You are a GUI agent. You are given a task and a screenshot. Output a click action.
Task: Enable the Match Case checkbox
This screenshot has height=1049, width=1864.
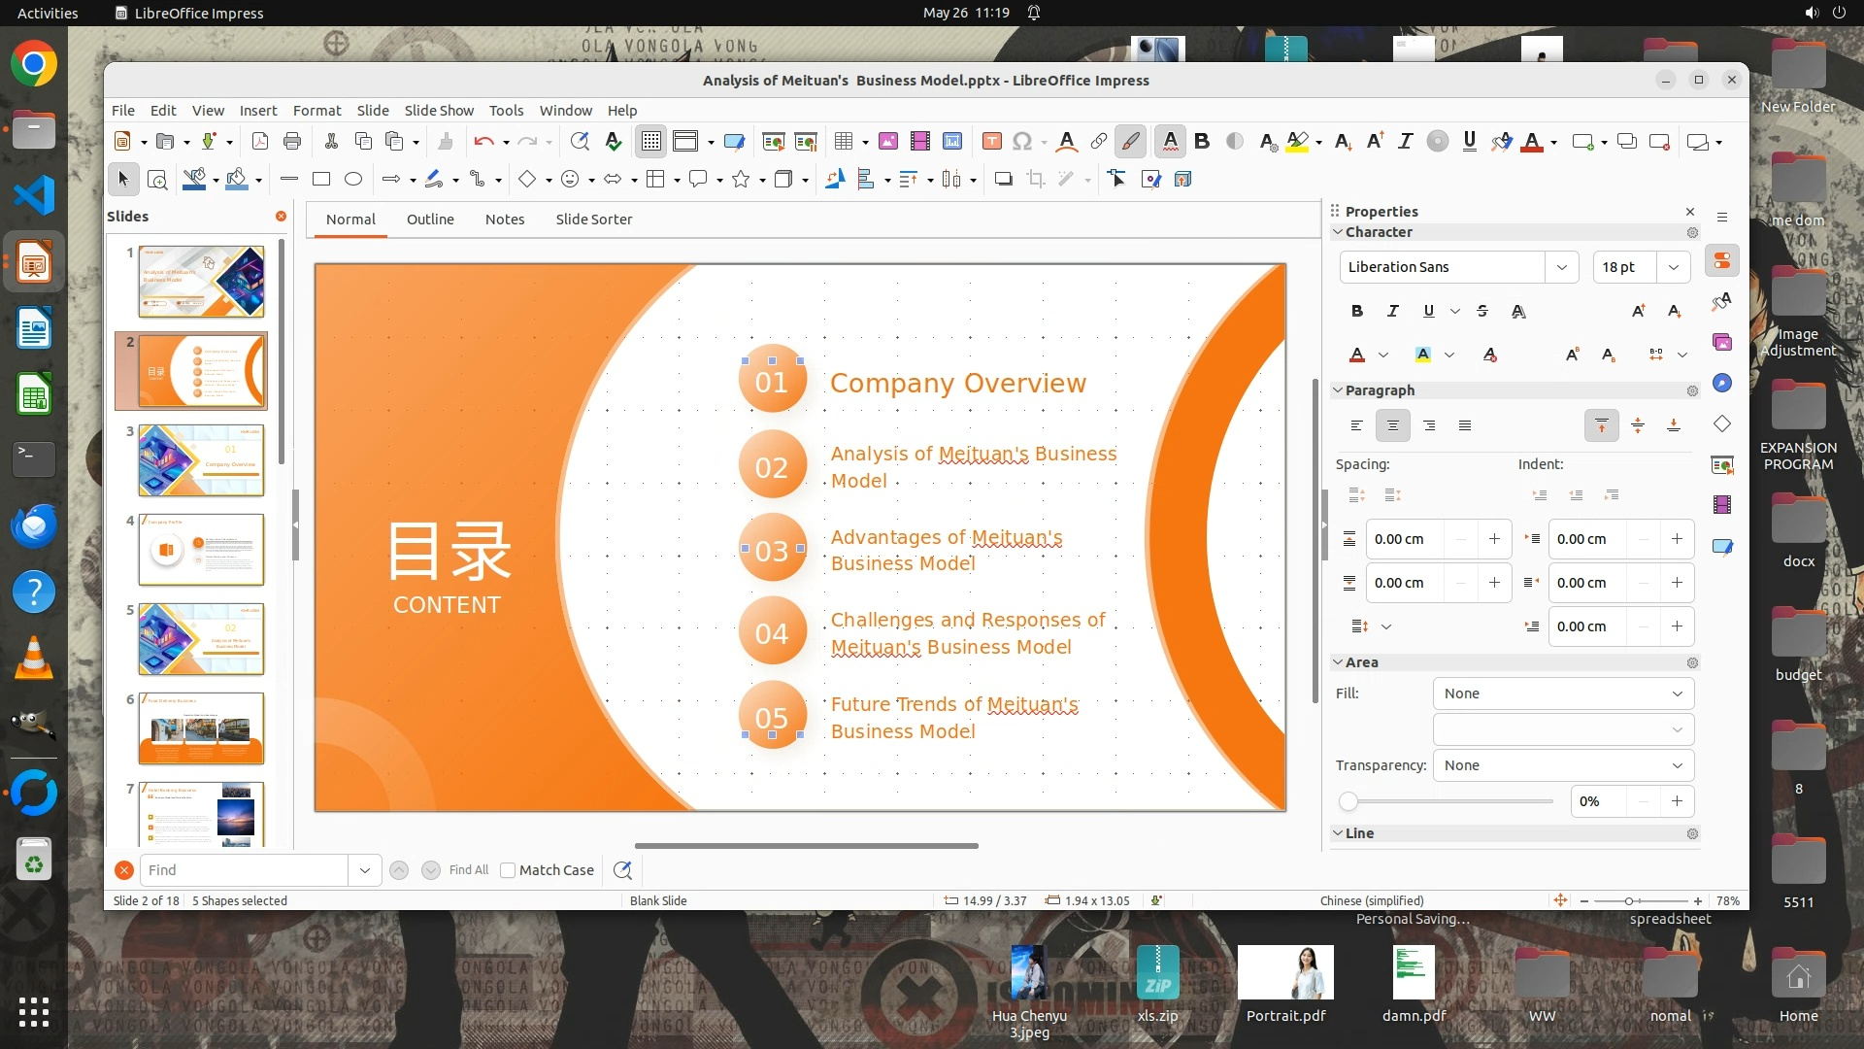point(508,870)
